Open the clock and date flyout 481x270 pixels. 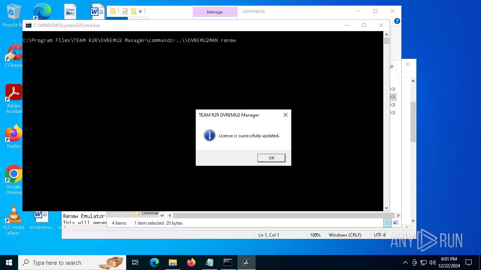click(449, 262)
